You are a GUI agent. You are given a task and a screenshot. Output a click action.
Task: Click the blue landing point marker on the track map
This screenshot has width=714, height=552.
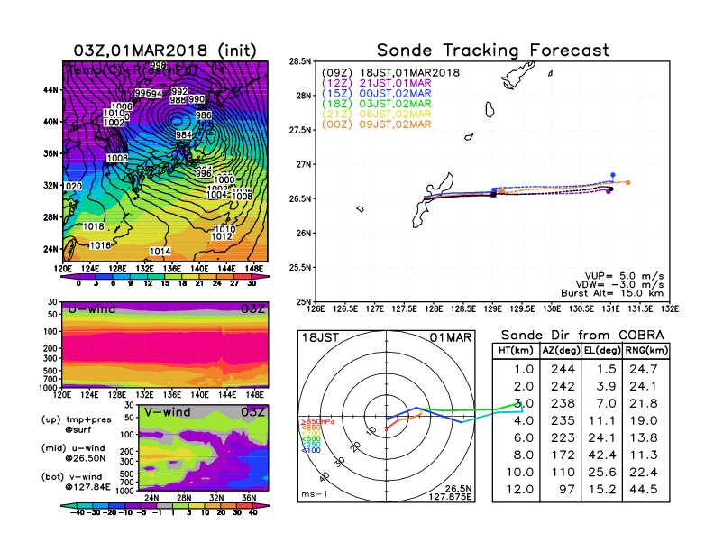613,175
